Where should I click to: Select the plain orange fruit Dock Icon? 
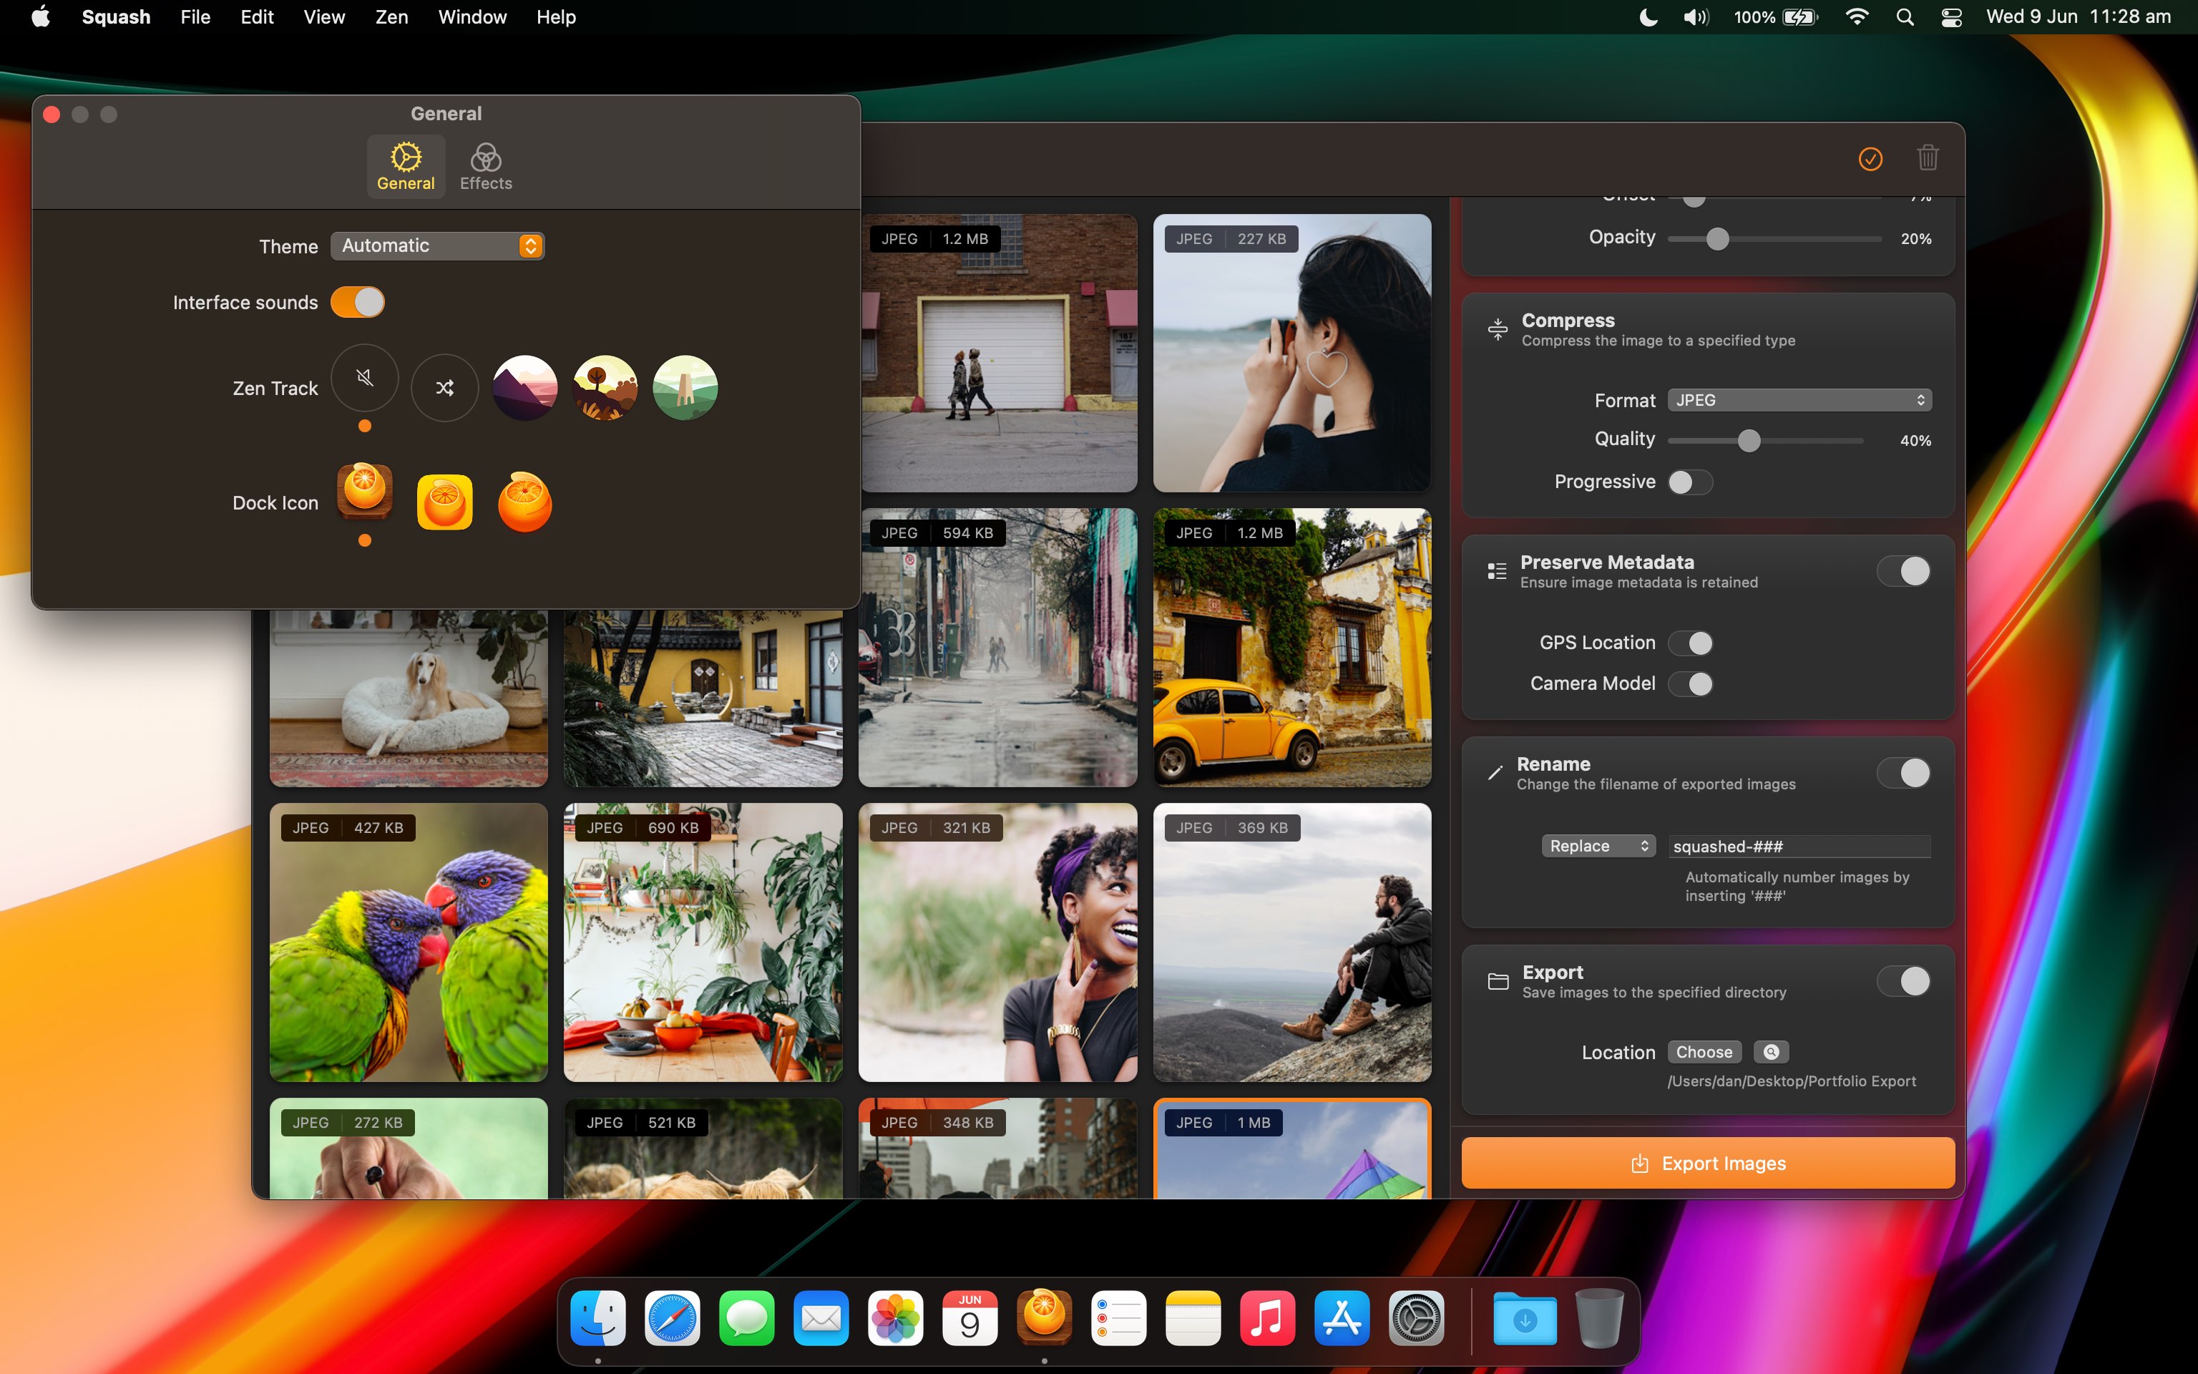(525, 502)
